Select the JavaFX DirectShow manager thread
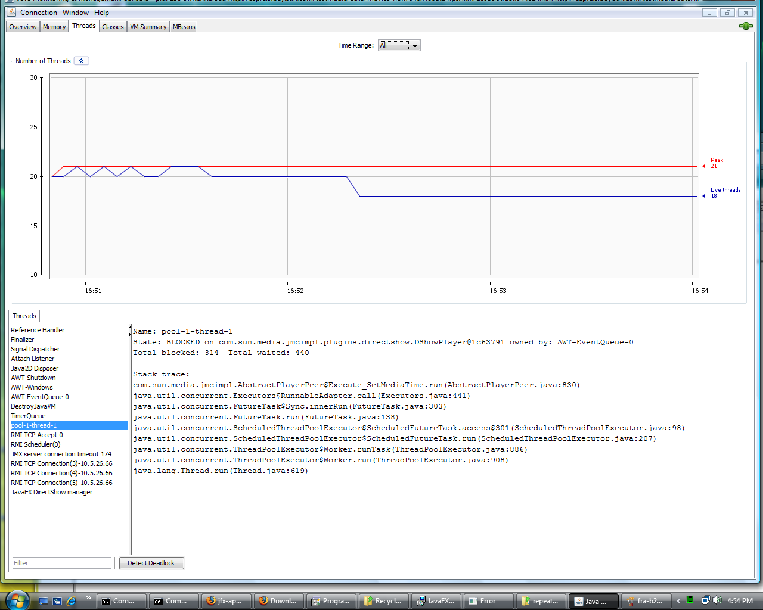Image resolution: width=763 pixels, height=610 pixels. (x=52, y=492)
